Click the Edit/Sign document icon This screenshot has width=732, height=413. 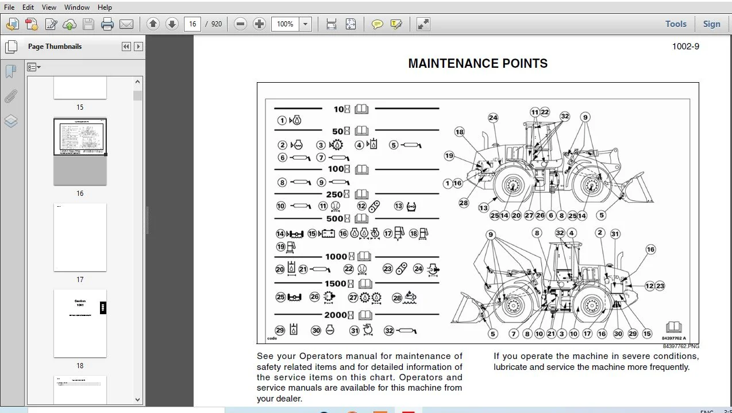[51, 24]
